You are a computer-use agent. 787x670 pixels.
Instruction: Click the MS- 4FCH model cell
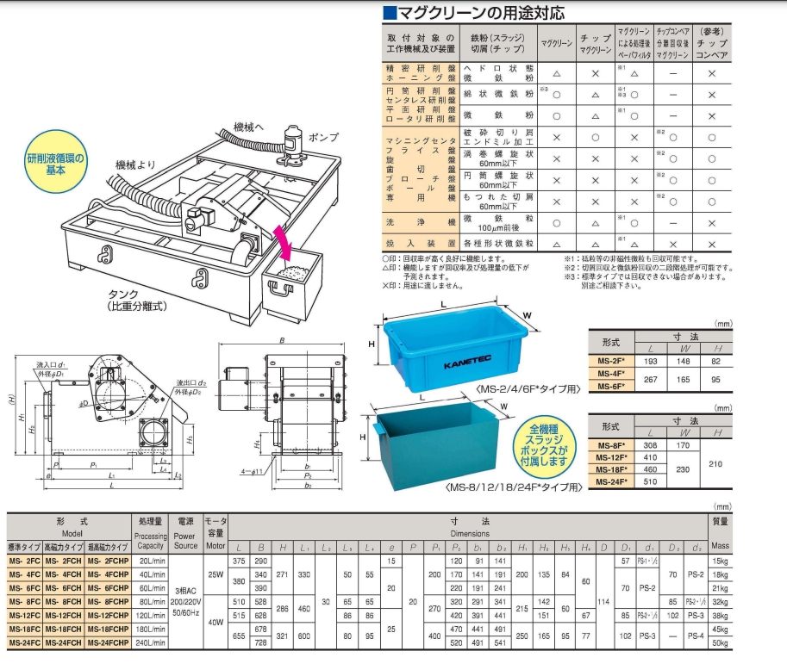(x=63, y=574)
